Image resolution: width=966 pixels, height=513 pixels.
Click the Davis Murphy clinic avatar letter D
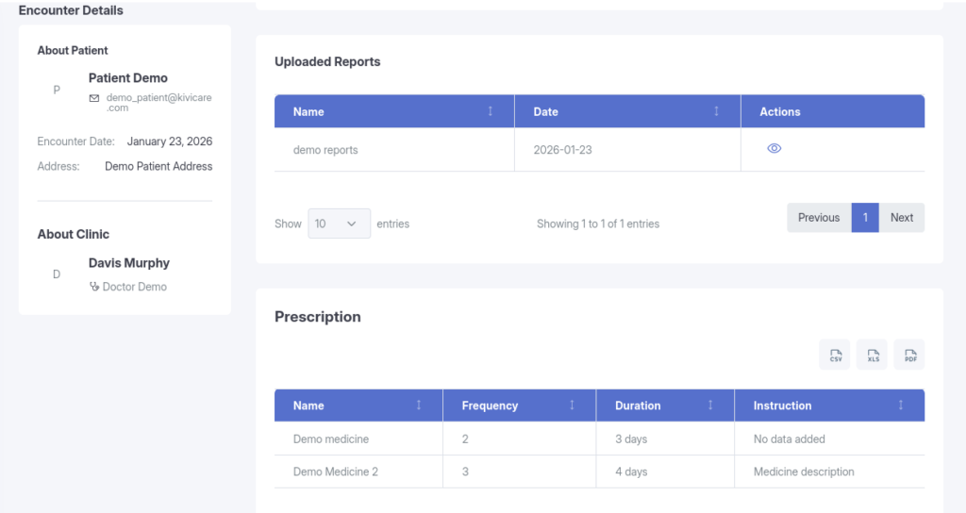click(x=57, y=274)
